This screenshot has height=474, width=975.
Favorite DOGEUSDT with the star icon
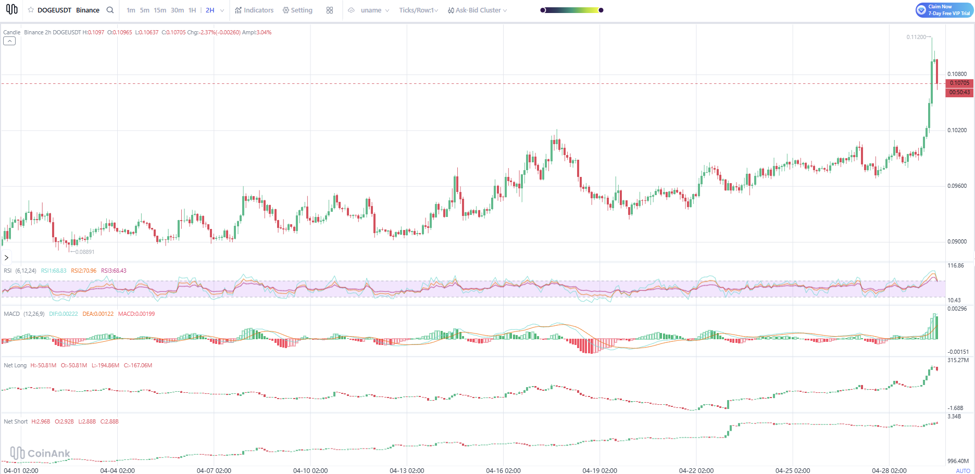(x=31, y=10)
